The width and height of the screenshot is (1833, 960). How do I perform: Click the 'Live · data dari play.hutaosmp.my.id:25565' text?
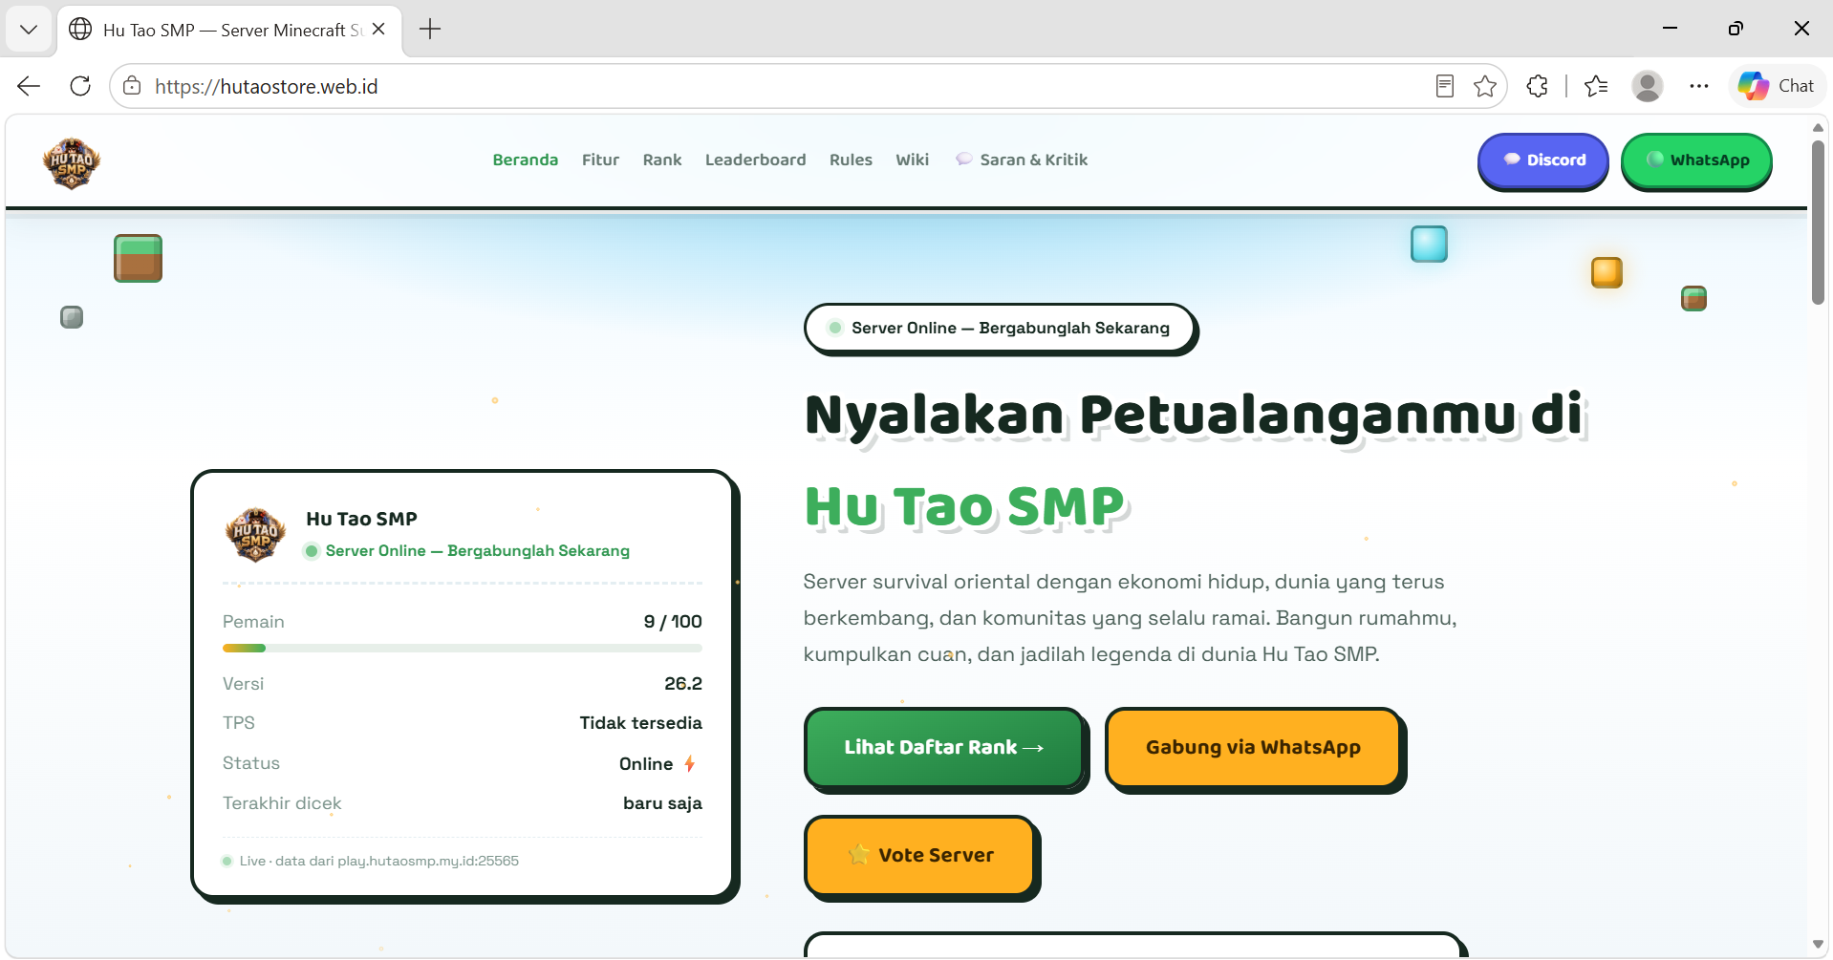(379, 861)
